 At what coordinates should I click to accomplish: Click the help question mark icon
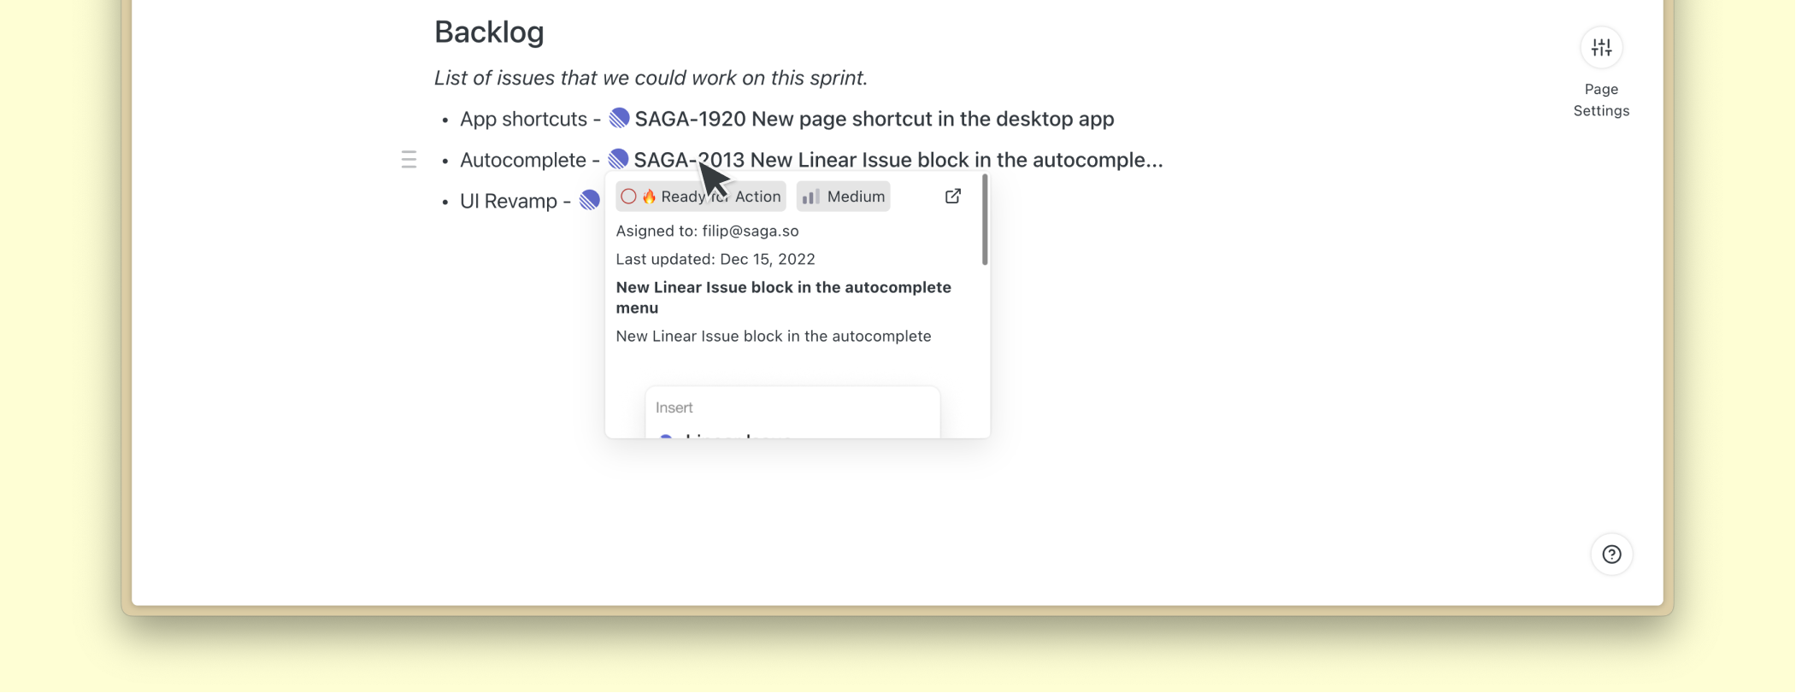(1611, 555)
